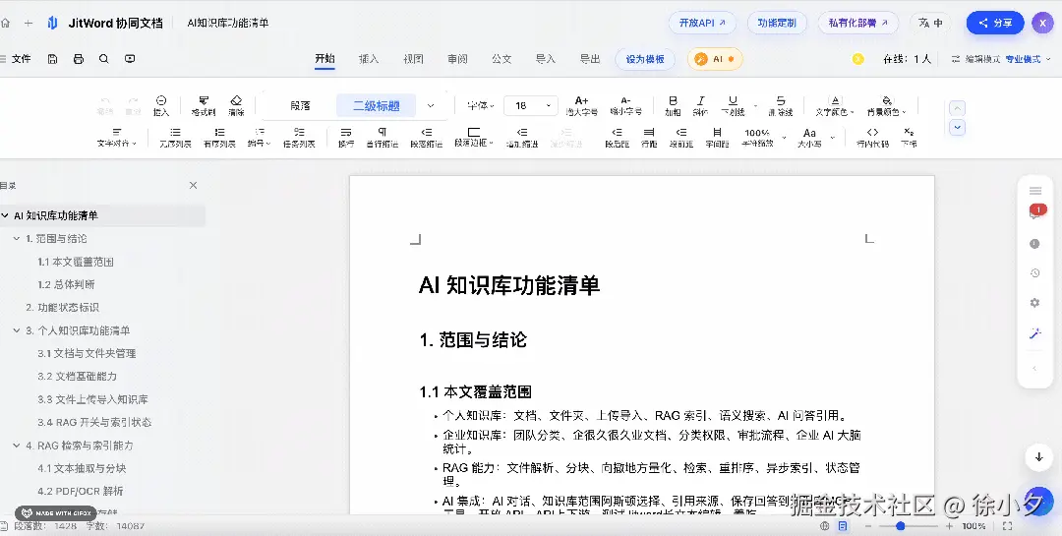Image resolution: width=1062 pixels, height=536 pixels.
Task: Open the heading style dropdown arrow
Action: (x=431, y=105)
